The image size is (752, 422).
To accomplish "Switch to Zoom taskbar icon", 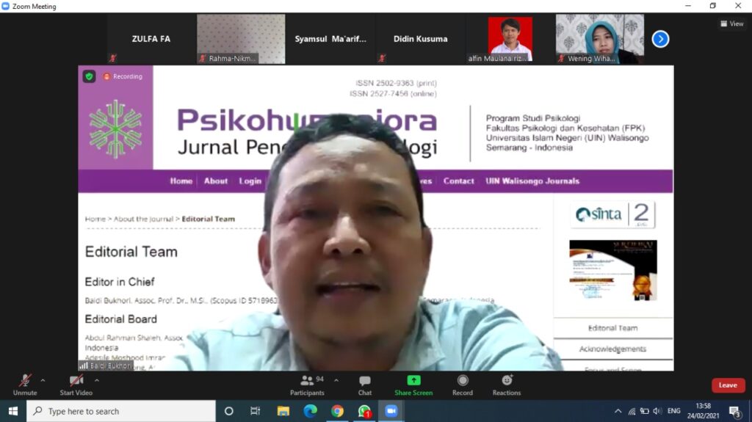I will [391, 411].
